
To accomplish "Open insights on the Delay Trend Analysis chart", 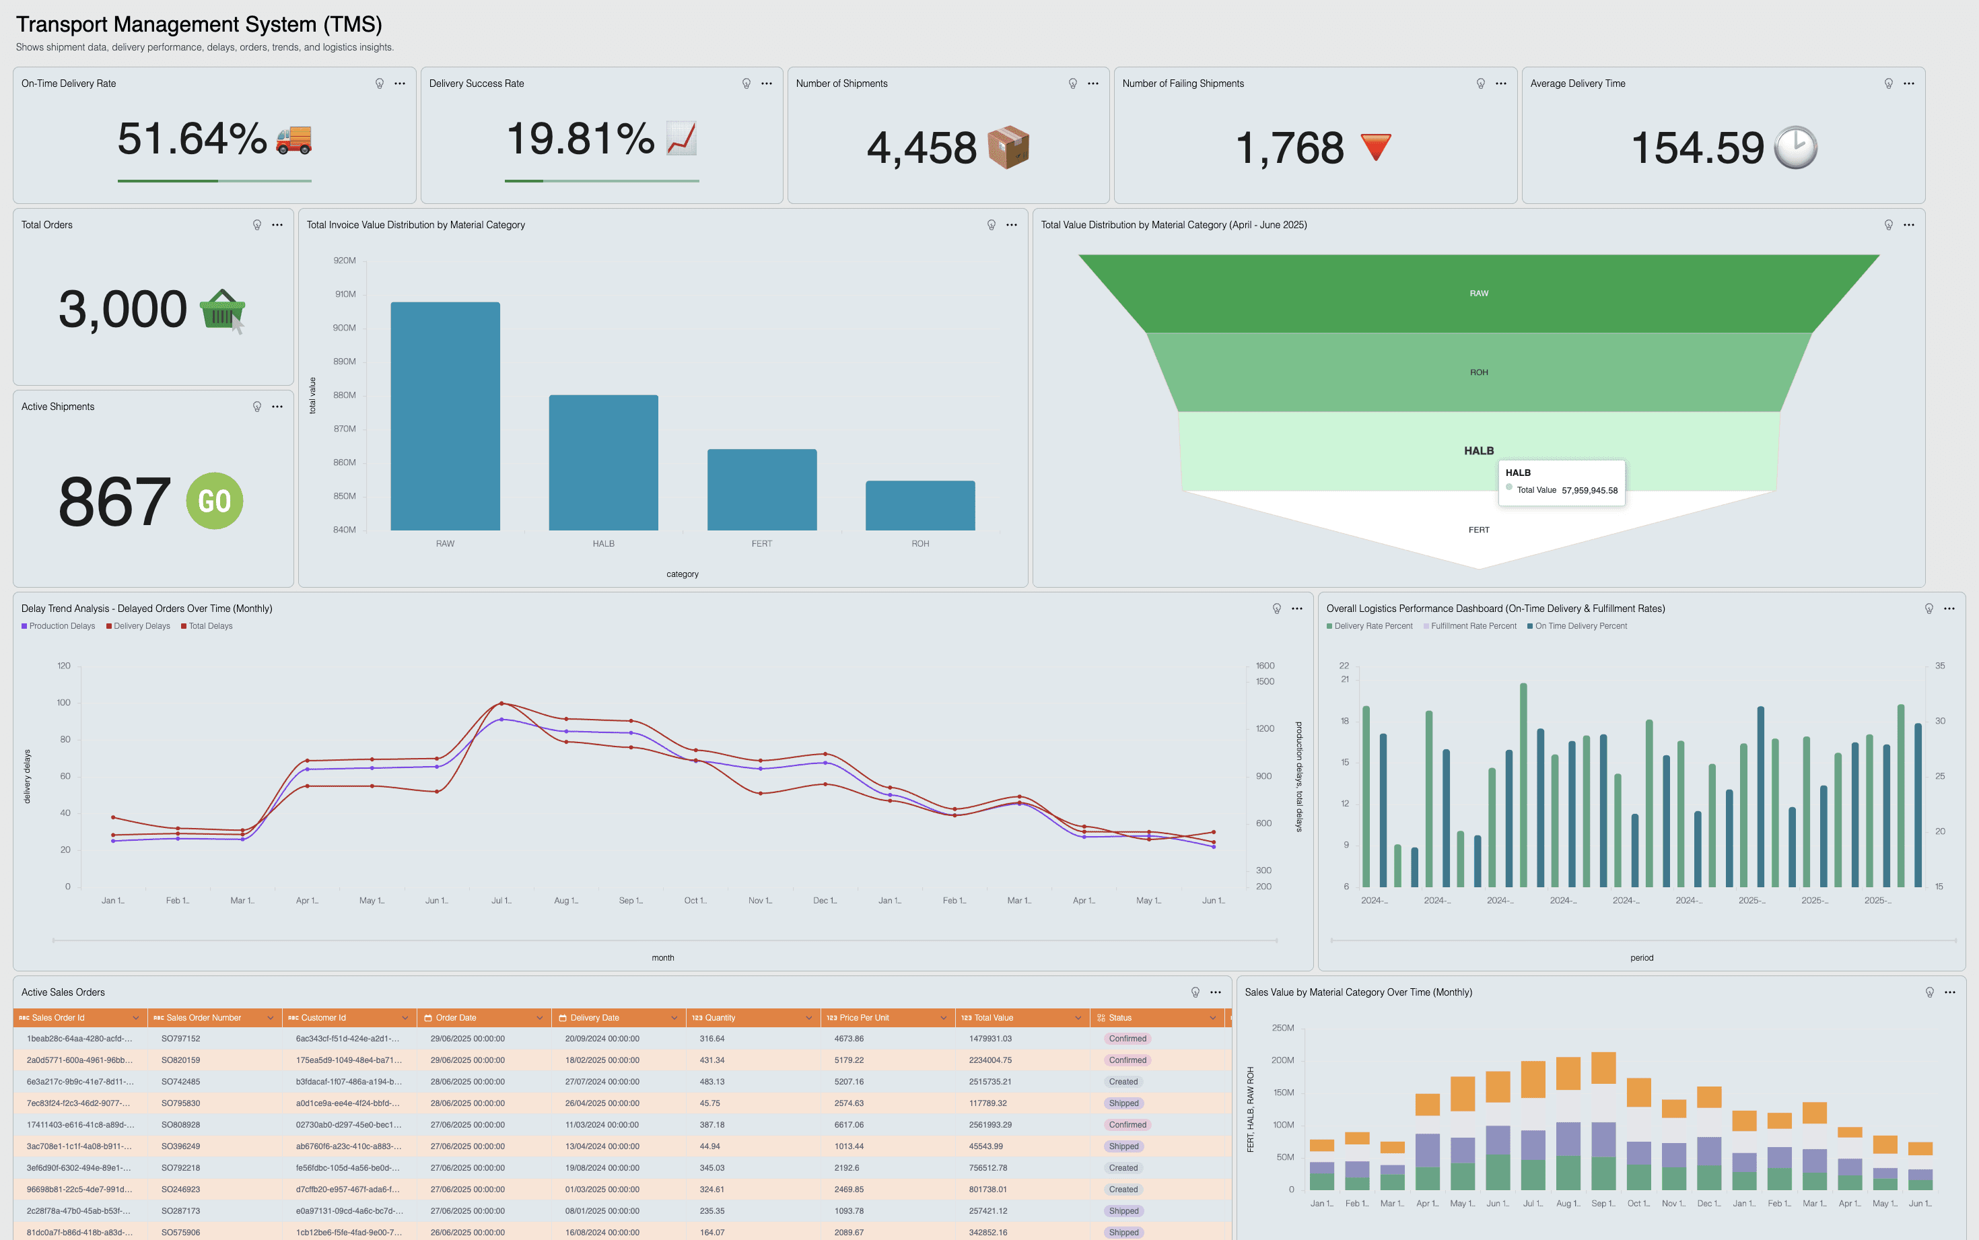I will pos(1276,609).
